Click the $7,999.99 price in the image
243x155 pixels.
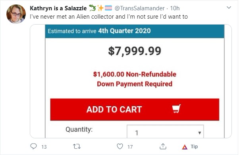[x=135, y=51]
